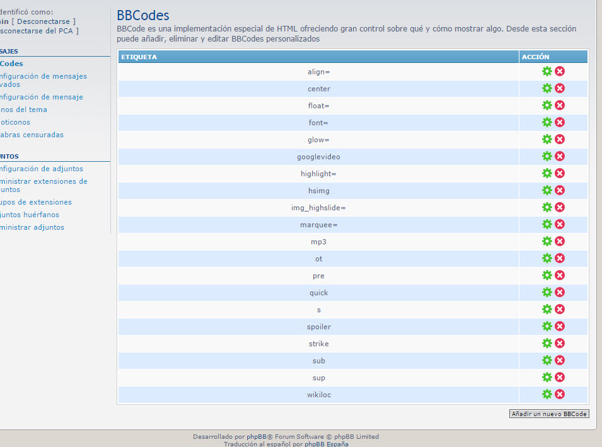Screen dimensions: 602x447
Task: Follow the phpBB España footer link
Action: click(327, 444)
